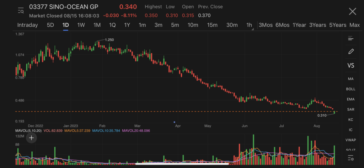Set range to 3Years

point(317,25)
